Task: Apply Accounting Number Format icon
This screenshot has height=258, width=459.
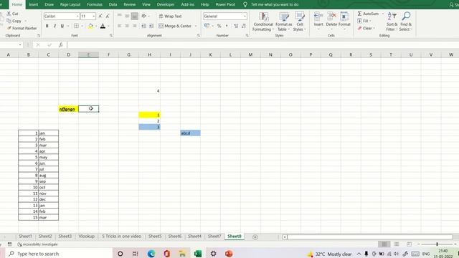Action: [207, 26]
